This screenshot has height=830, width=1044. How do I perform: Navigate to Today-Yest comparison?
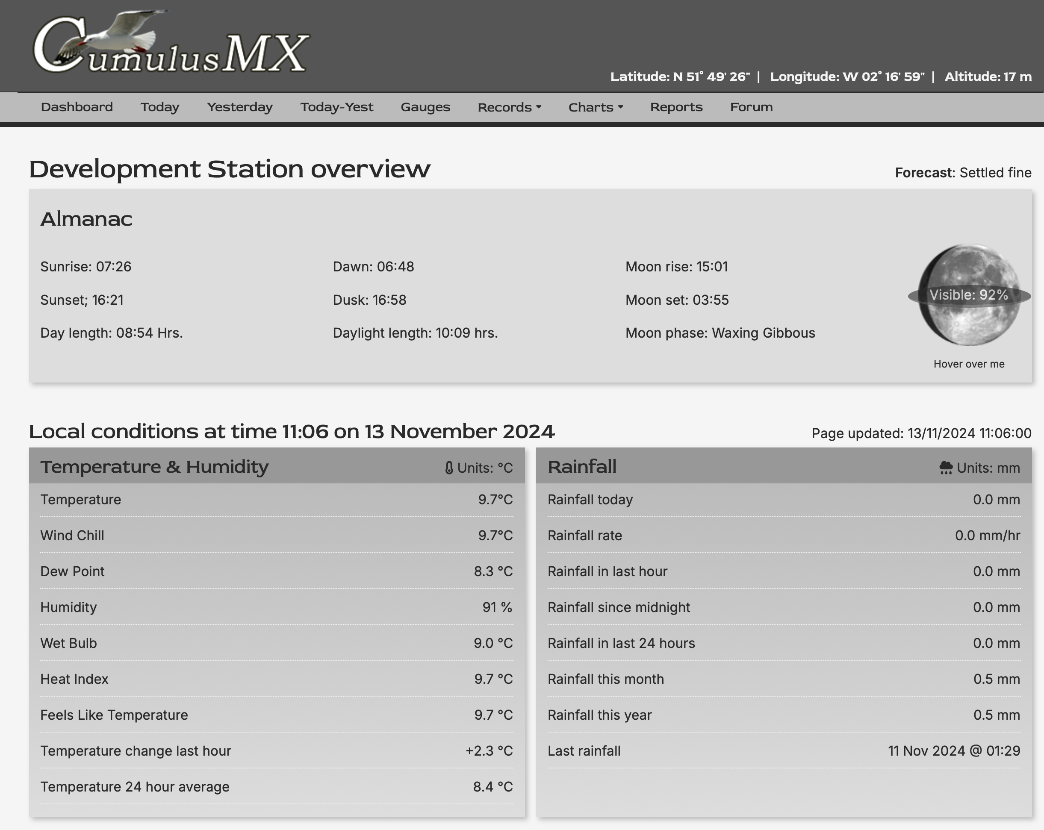[x=336, y=107]
